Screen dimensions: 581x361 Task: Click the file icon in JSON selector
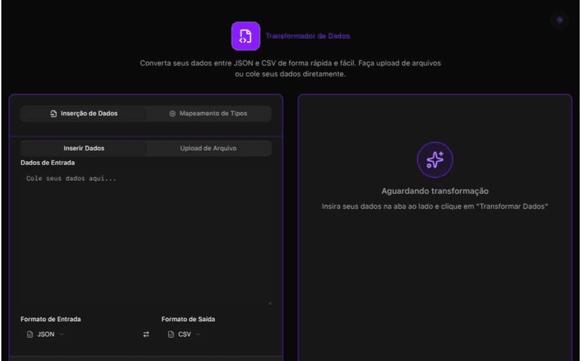coord(30,334)
